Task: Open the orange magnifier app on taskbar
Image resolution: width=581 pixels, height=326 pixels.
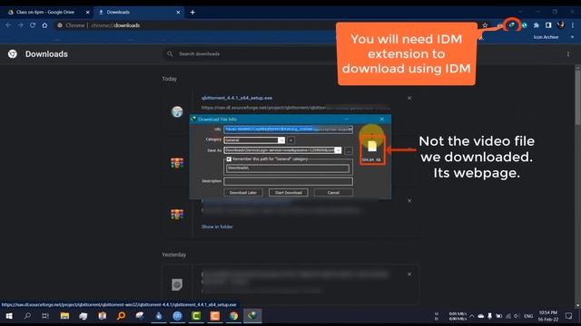Action: point(121,316)
